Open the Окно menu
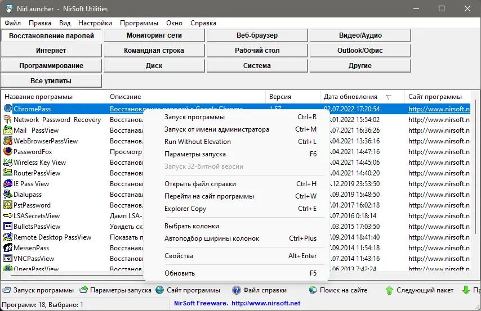The image size is (481, 311). 174,23
